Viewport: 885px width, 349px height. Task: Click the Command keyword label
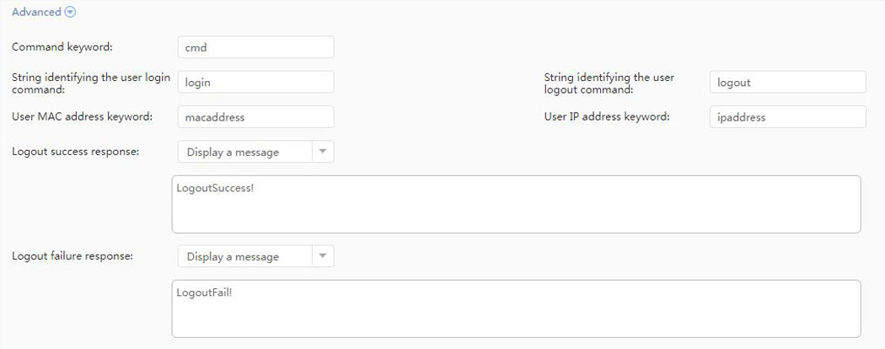click(62, 47)
